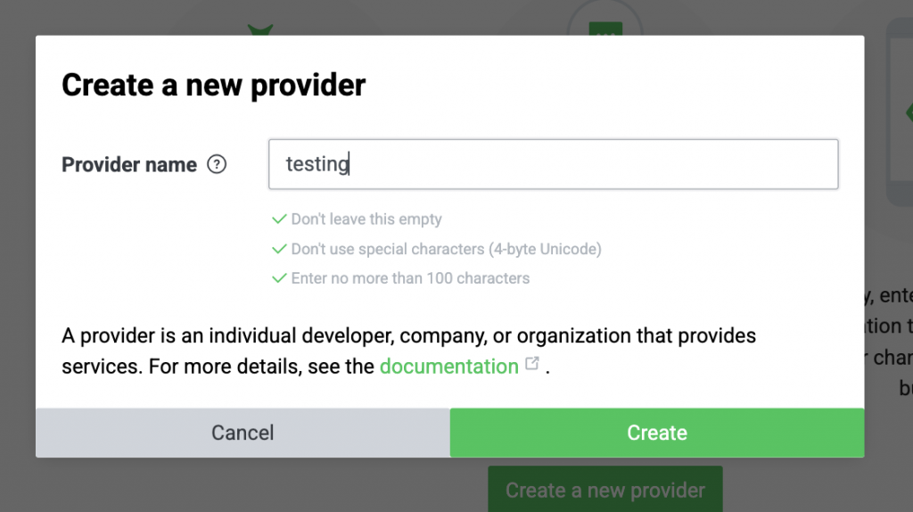Click the help icon beside Provider name
This screenshot has width=913, height=512.
pos(217,165)
